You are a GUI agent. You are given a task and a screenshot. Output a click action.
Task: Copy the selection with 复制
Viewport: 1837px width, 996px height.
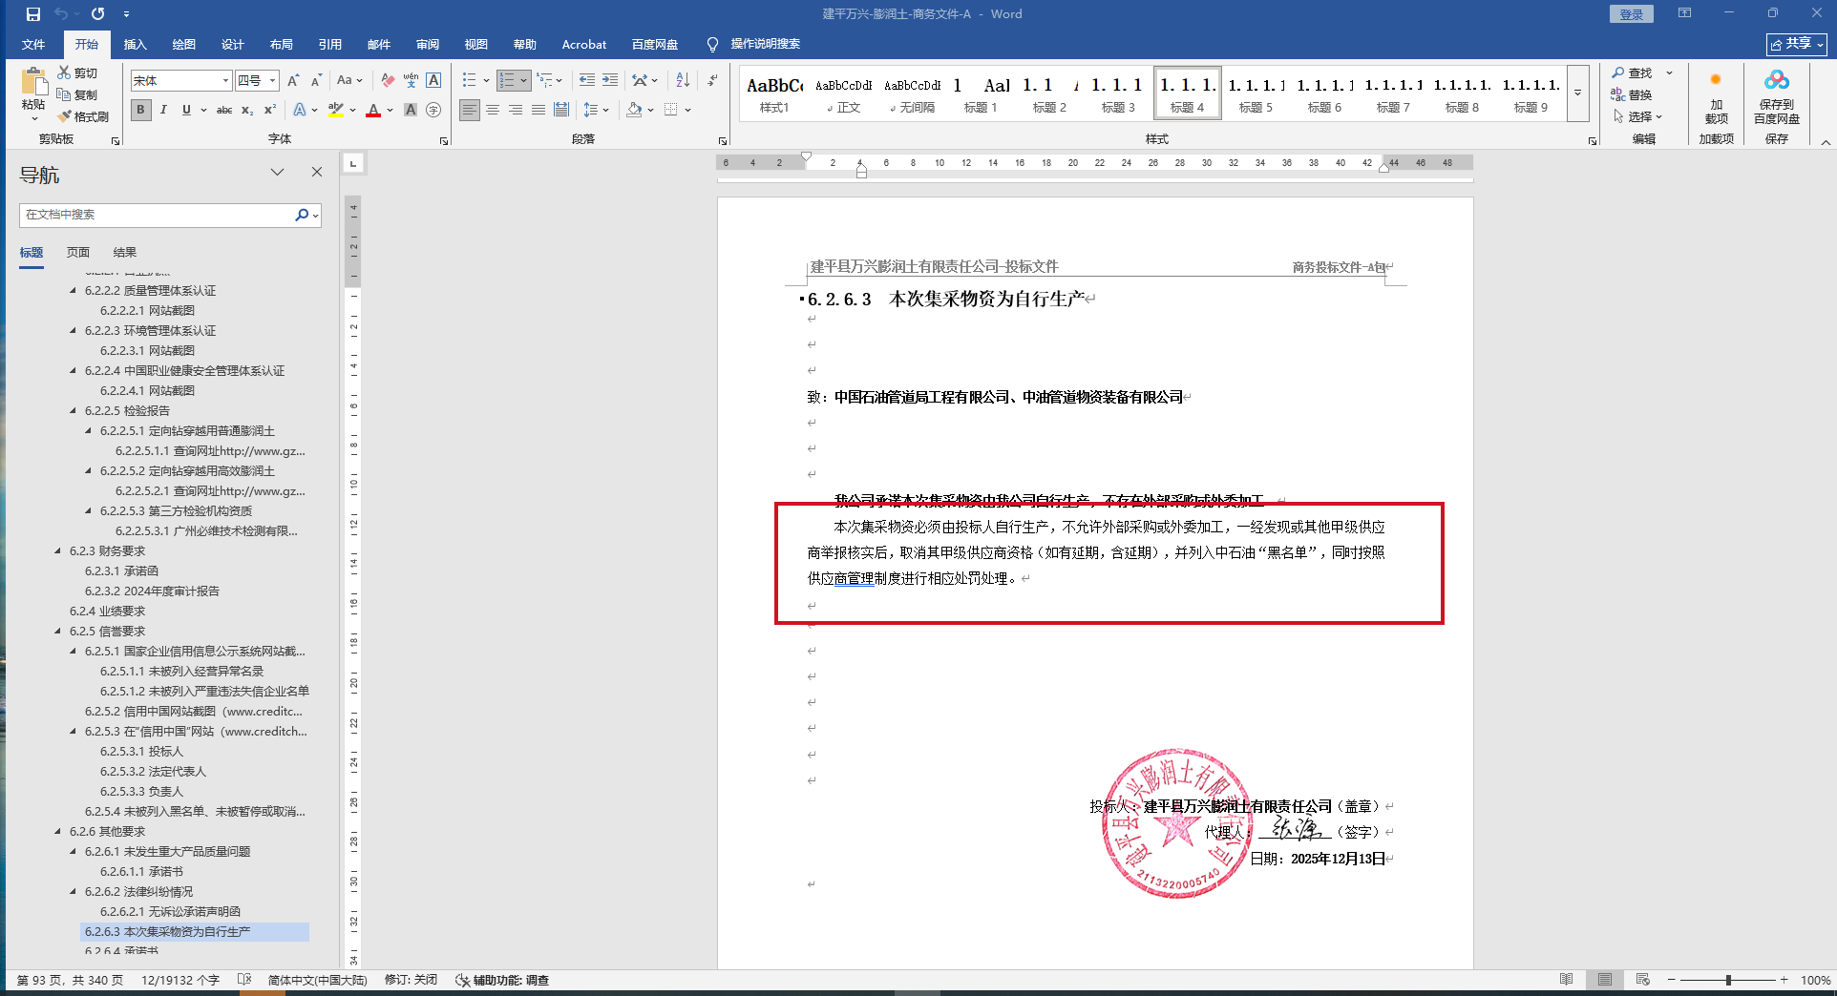[77, 94]
